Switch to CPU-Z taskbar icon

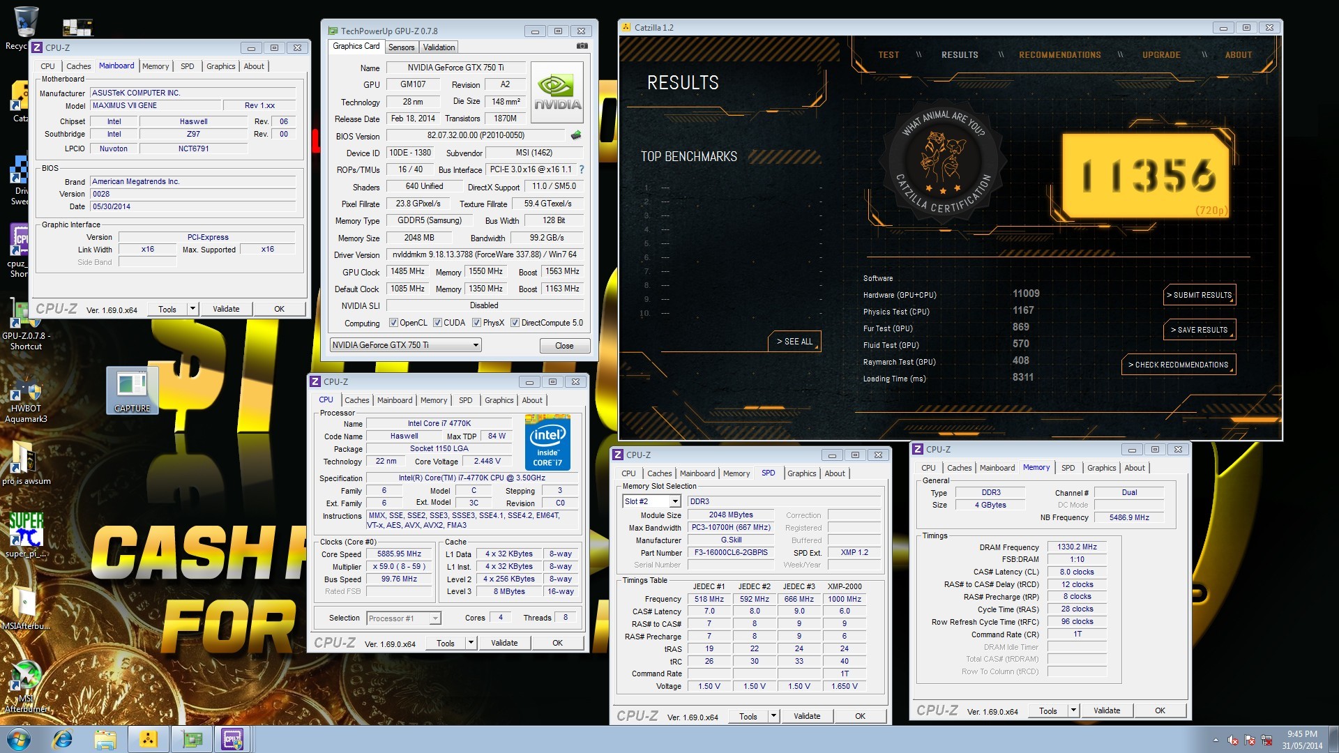click(232, 739)
